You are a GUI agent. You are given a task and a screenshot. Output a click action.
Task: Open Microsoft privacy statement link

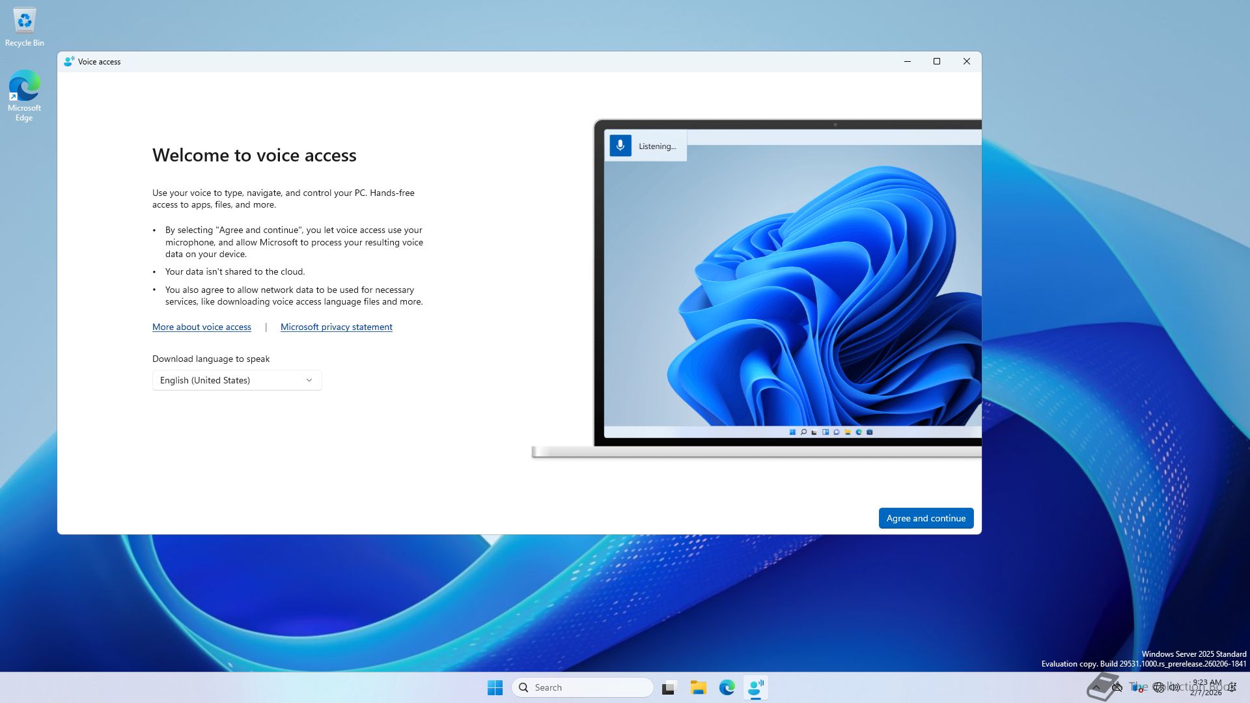[336, 327]
